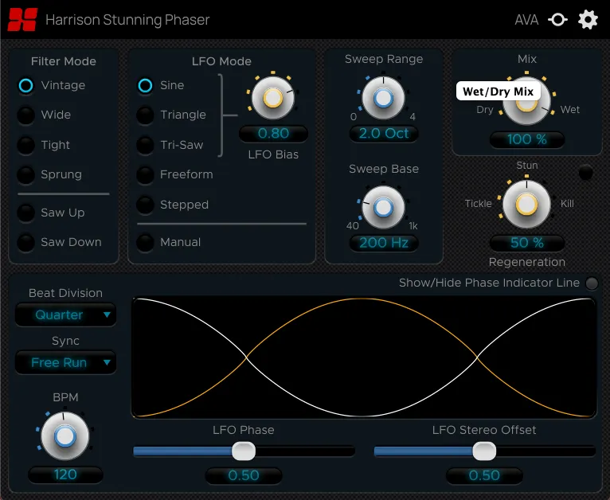Image resolution: width=610 pixels, height=500 pixels.
Task: Select Wide filter mode
Action: (26, 115)
